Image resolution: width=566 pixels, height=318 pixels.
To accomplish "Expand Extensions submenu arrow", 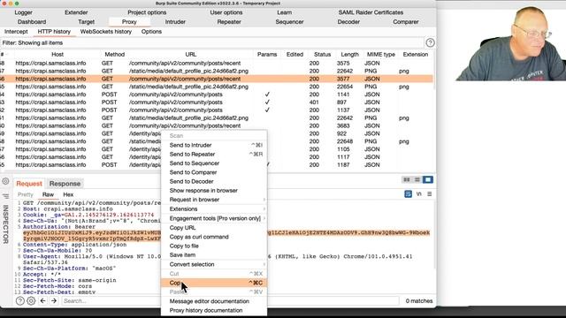I will 264,208.
